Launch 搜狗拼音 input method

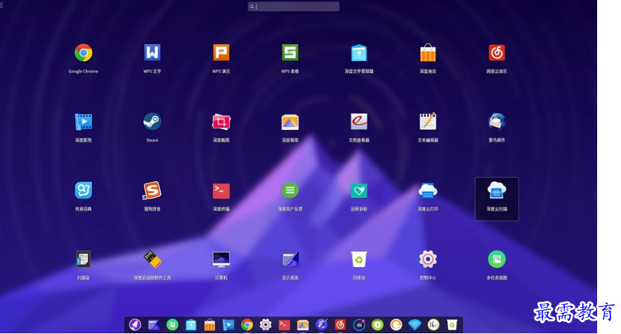click(x=152, y=190)
